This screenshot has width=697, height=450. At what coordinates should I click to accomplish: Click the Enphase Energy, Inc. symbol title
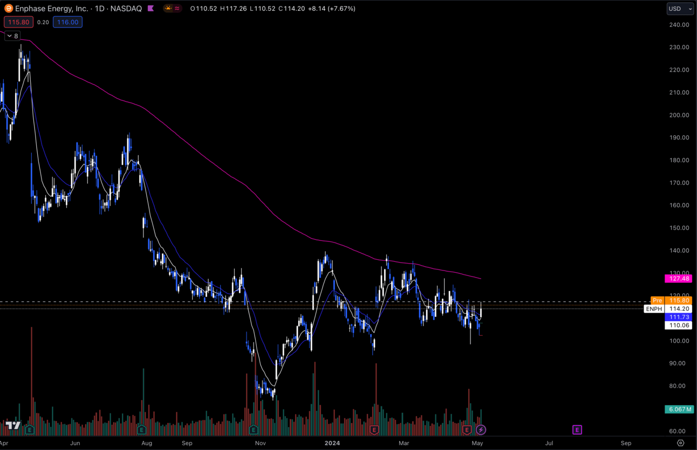(52, 9)
